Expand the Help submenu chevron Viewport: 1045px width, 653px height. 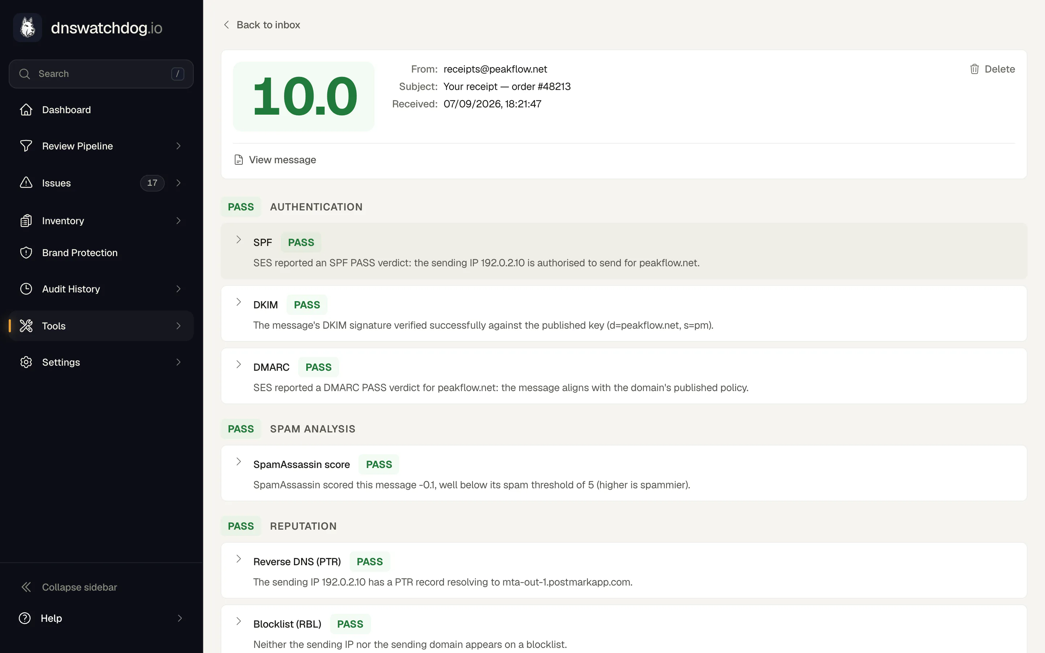[180, 618]
